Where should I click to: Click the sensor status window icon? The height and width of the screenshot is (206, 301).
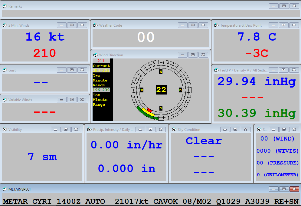(x=259, y=130)
